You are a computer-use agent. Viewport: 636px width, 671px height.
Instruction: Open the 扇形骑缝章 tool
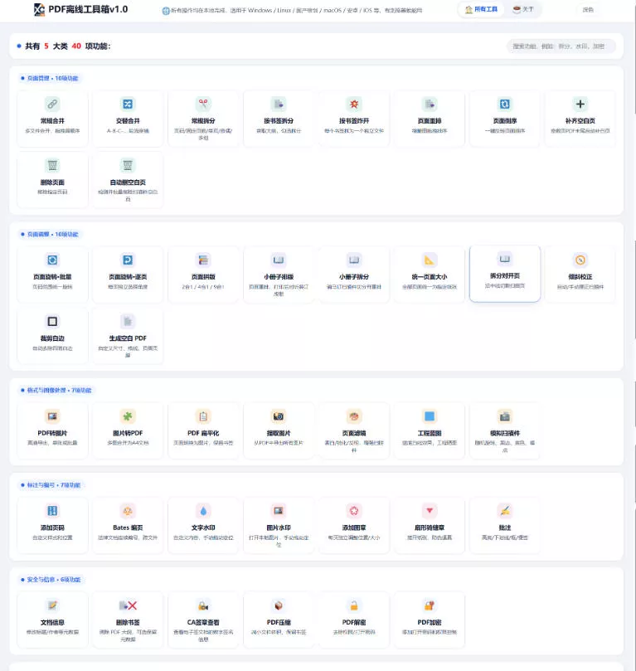(430, 526)
